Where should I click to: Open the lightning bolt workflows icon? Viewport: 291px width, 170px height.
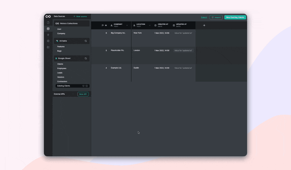(48, 35)
